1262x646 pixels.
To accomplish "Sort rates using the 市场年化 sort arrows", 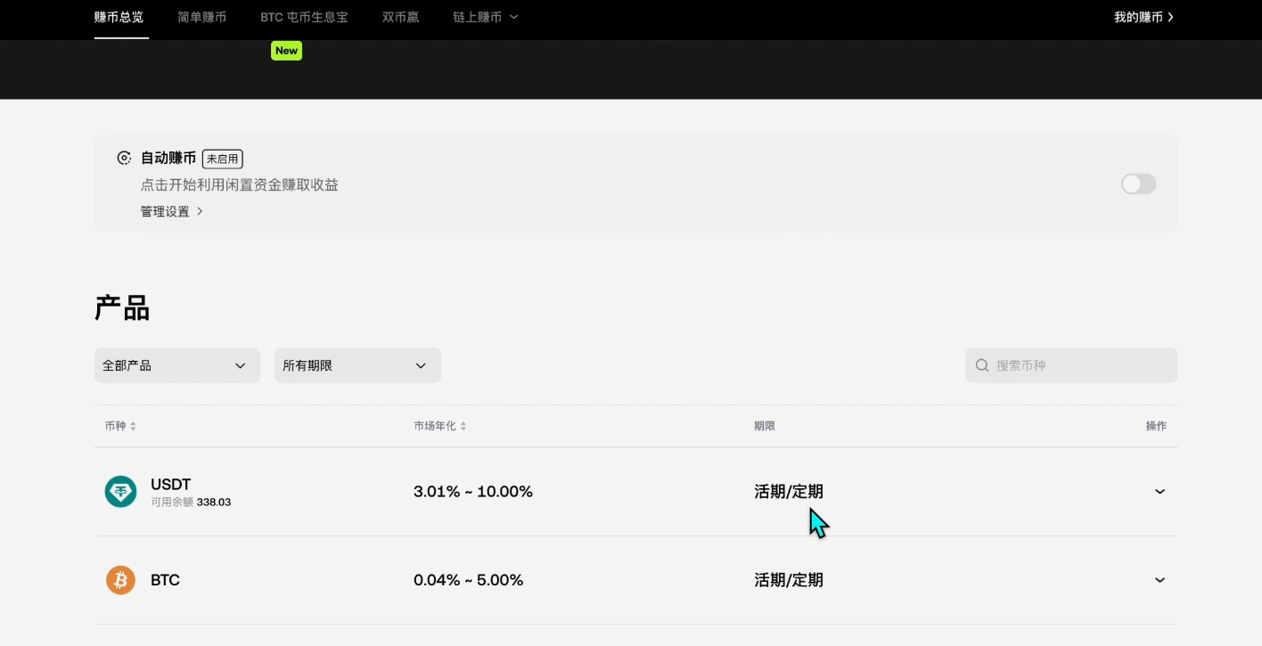I will 464,425.
